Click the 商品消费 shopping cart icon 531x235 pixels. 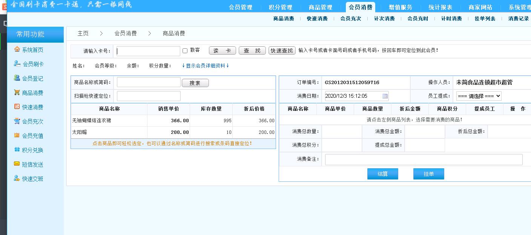(17, 92)
